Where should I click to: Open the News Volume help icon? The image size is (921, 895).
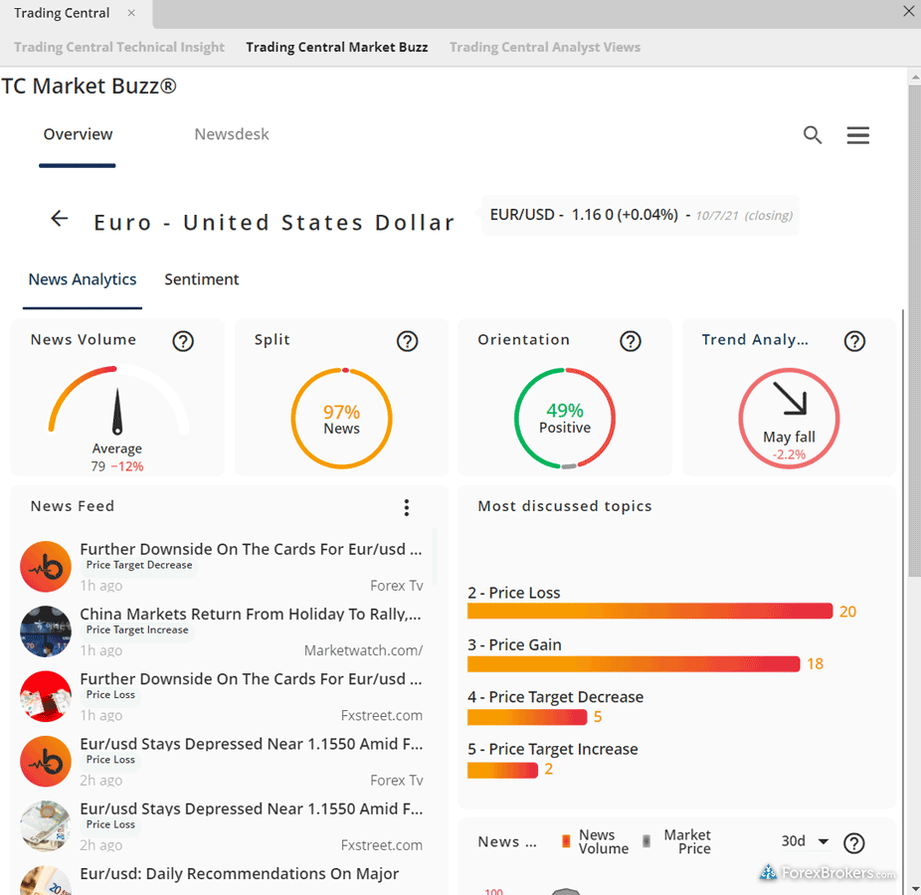tap(182, 341)
